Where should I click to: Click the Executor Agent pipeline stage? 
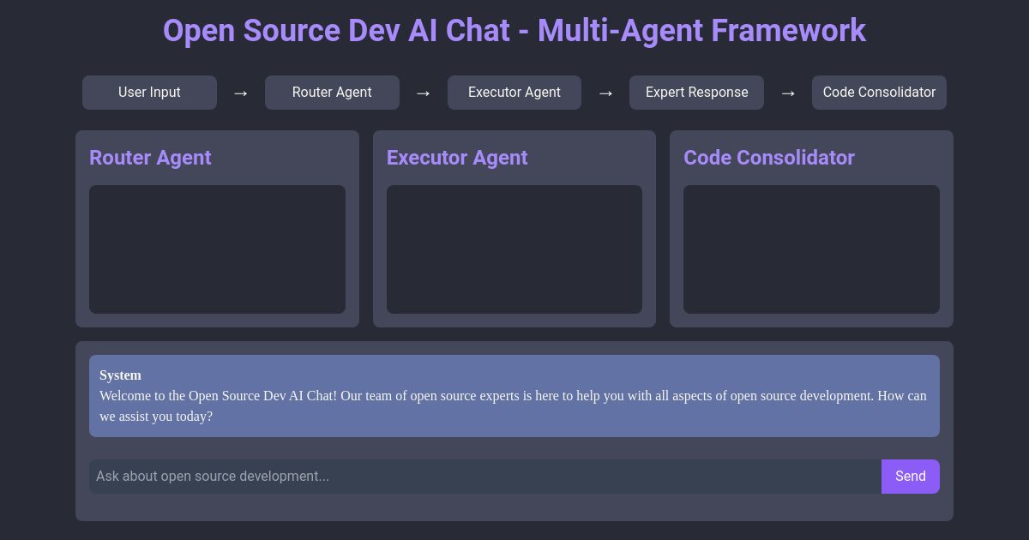click(514, 93)
